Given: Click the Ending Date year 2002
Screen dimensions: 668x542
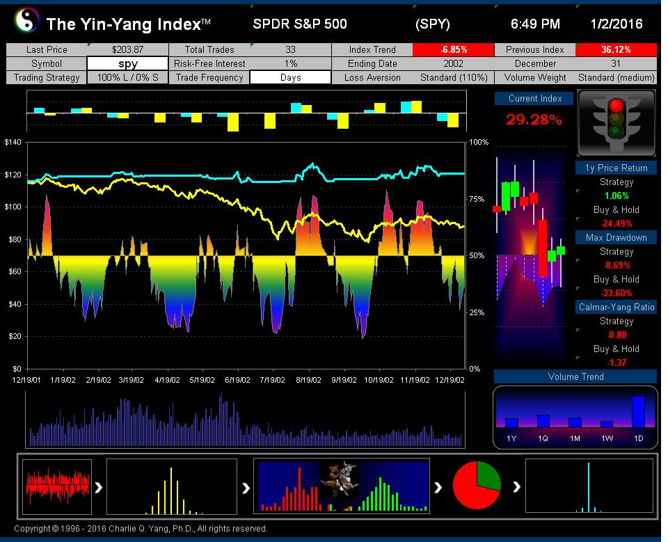Looking at the screenshot, I should click(x=453, y=63).
